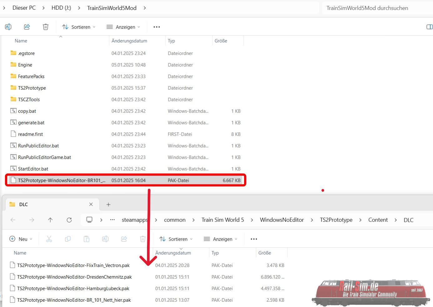The image size is (433, 307).
Task: Sort by Name column in upper window
Action: [x=21, y=41]
